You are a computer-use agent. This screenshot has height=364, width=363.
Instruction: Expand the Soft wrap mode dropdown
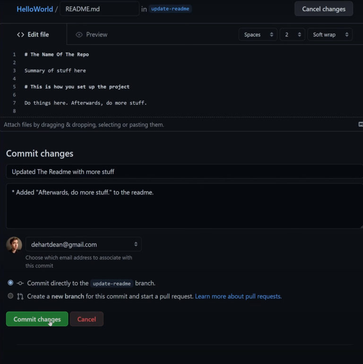pos(330,35)
